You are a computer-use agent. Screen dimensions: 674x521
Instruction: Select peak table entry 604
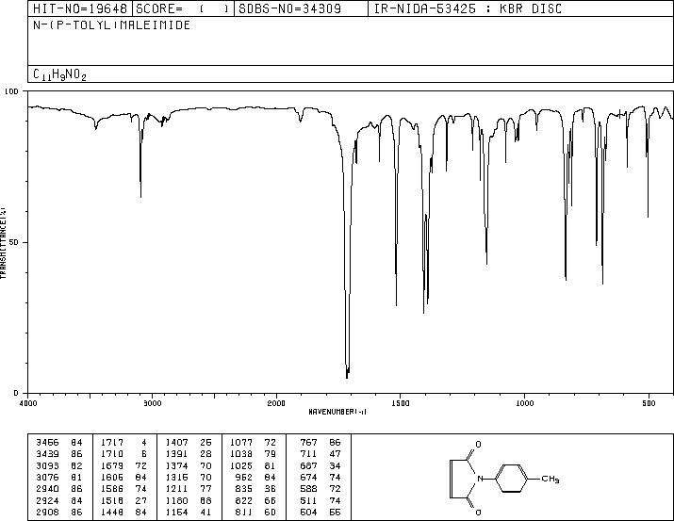pyautogui.click(x=308, y=512)
